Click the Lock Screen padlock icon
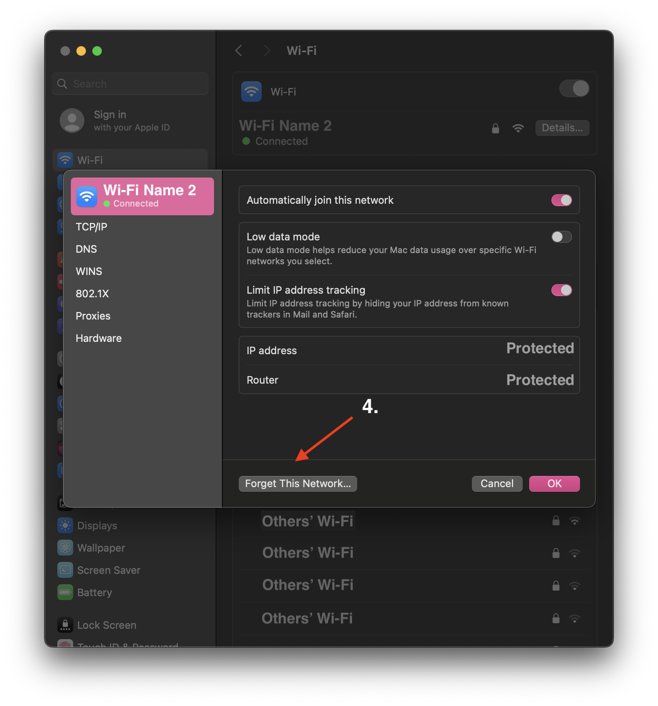The image size is (658, 706). click(x=65, y=625)
